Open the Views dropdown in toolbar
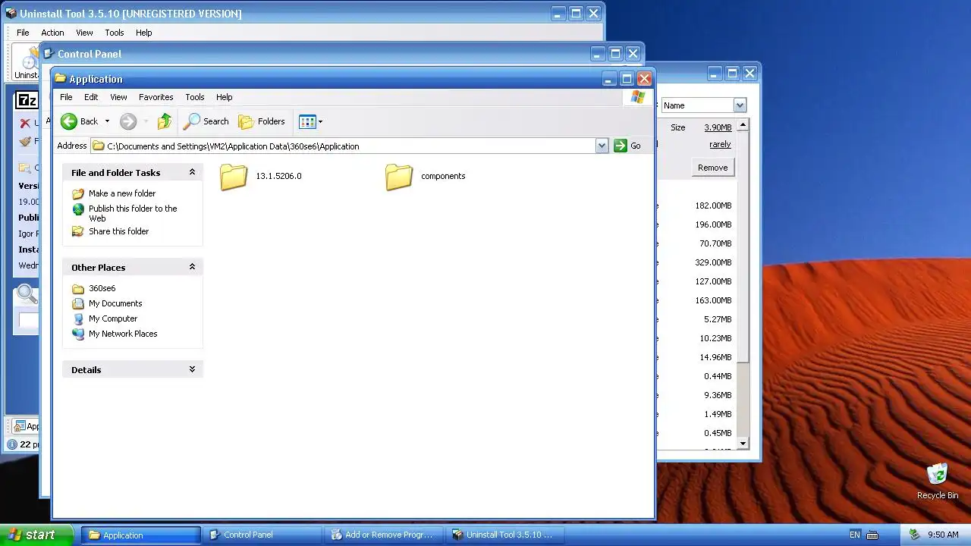The image size is (971, 546). click(311, 121)
